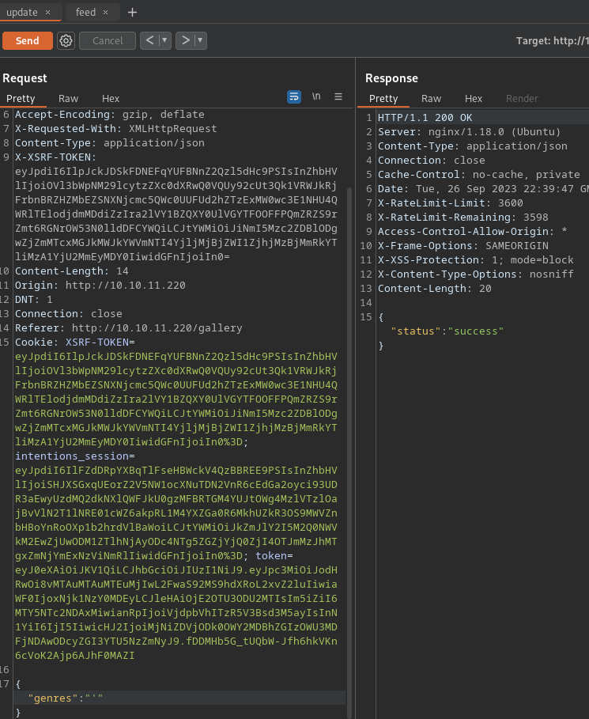
Task: Close the update tab
Action: point(48,12)
